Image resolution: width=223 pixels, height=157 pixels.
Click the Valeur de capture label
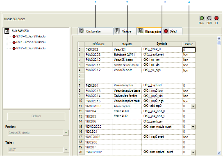(x=123, y=85)
